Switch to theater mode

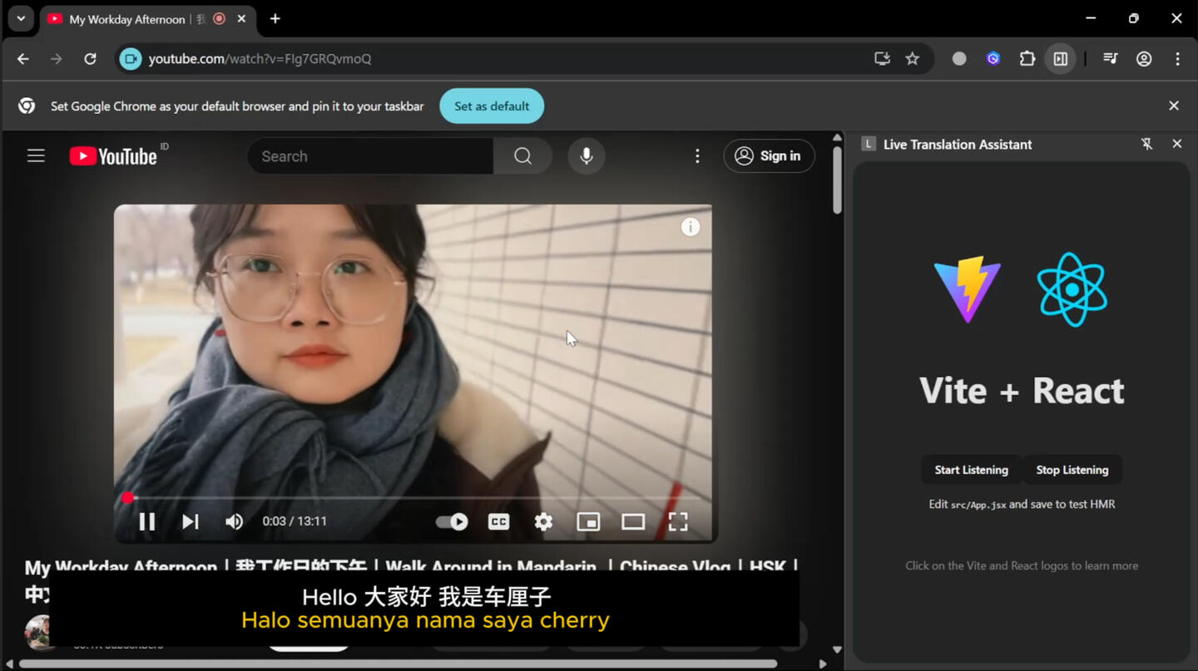point(633,521)
